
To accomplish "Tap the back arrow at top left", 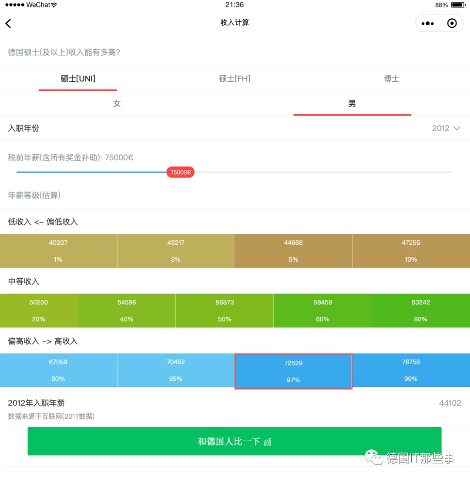I will pos(8,23).
